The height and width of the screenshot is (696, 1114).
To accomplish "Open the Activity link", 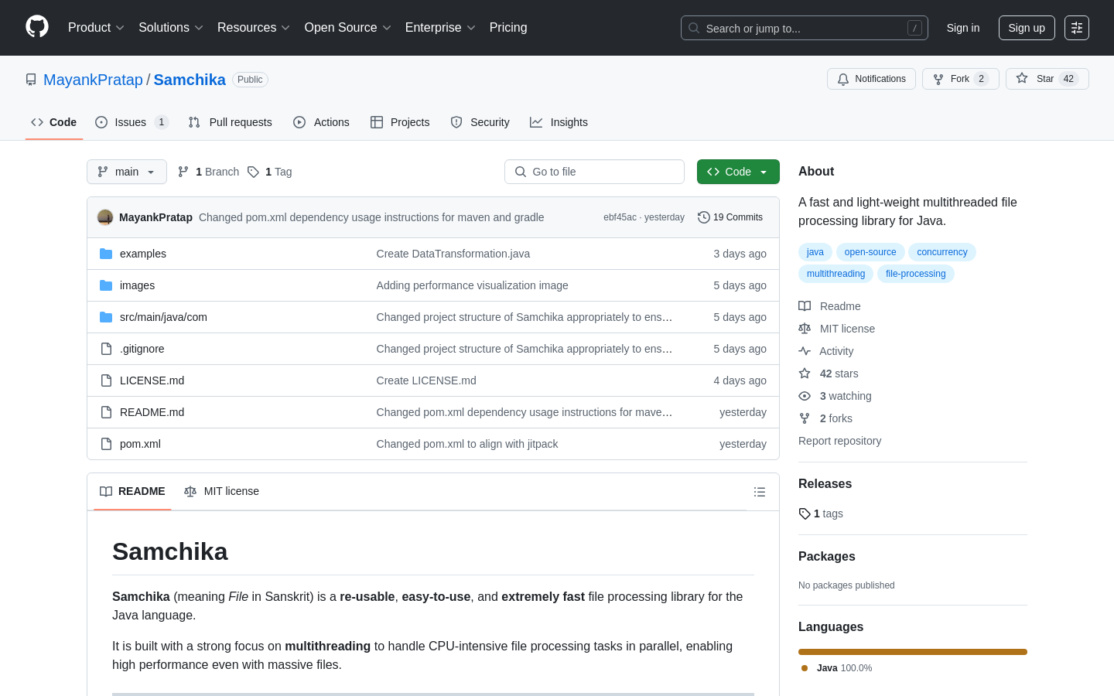I will 826,351.
